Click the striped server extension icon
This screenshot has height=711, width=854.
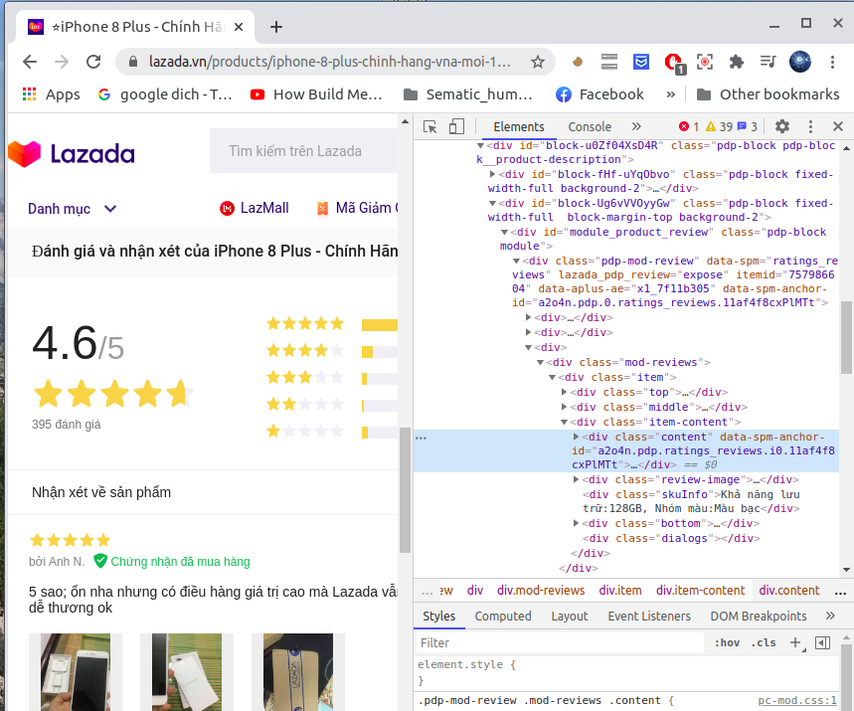tap(608, 62)
